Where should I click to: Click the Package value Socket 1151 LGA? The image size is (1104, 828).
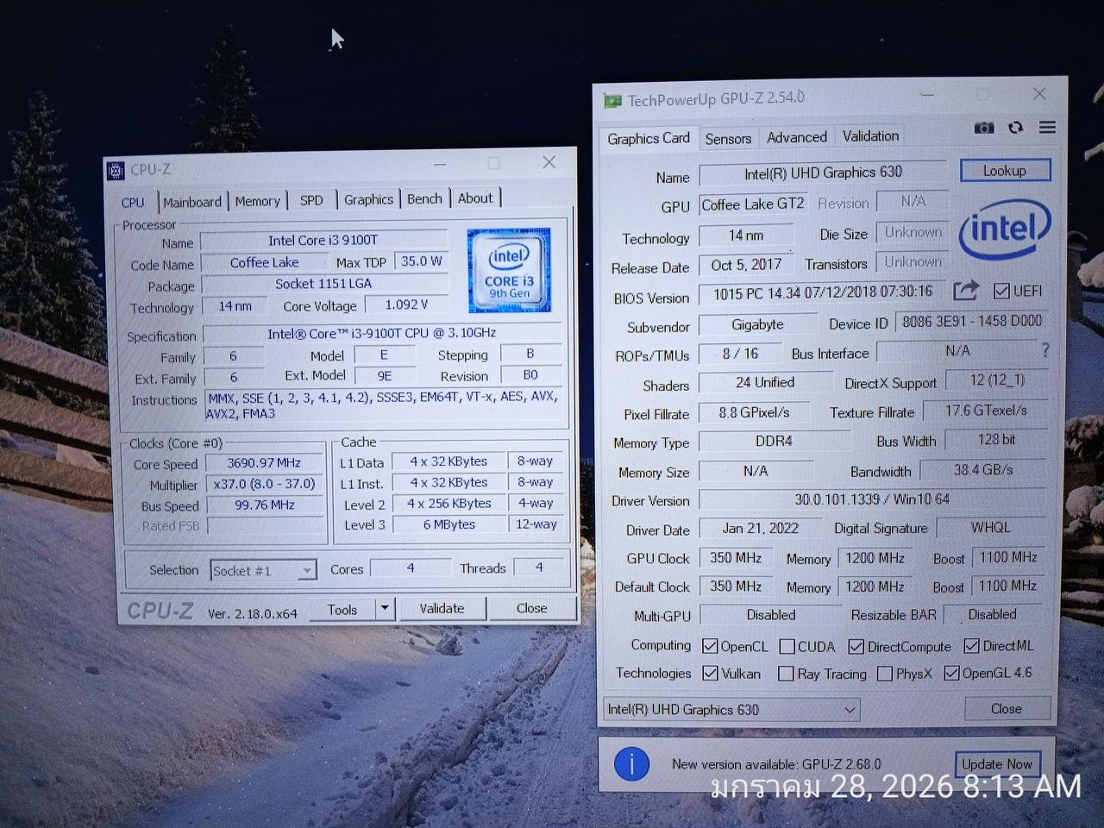323,284
